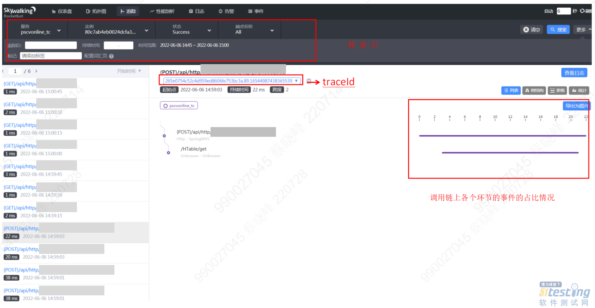This screenshot has width=595, height=308.
Task: Click the 跨度 span count label
Action: click(277, 90)
